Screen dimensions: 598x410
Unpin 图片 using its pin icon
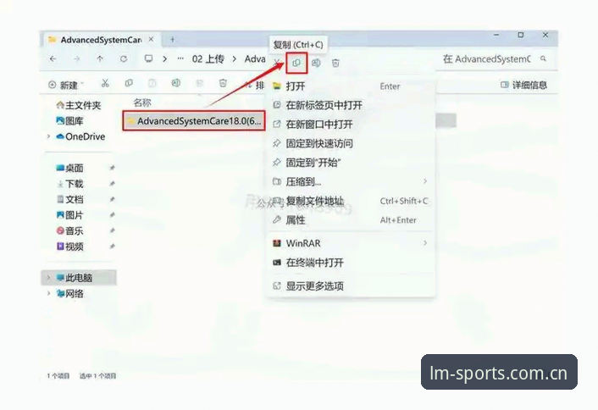112,214
